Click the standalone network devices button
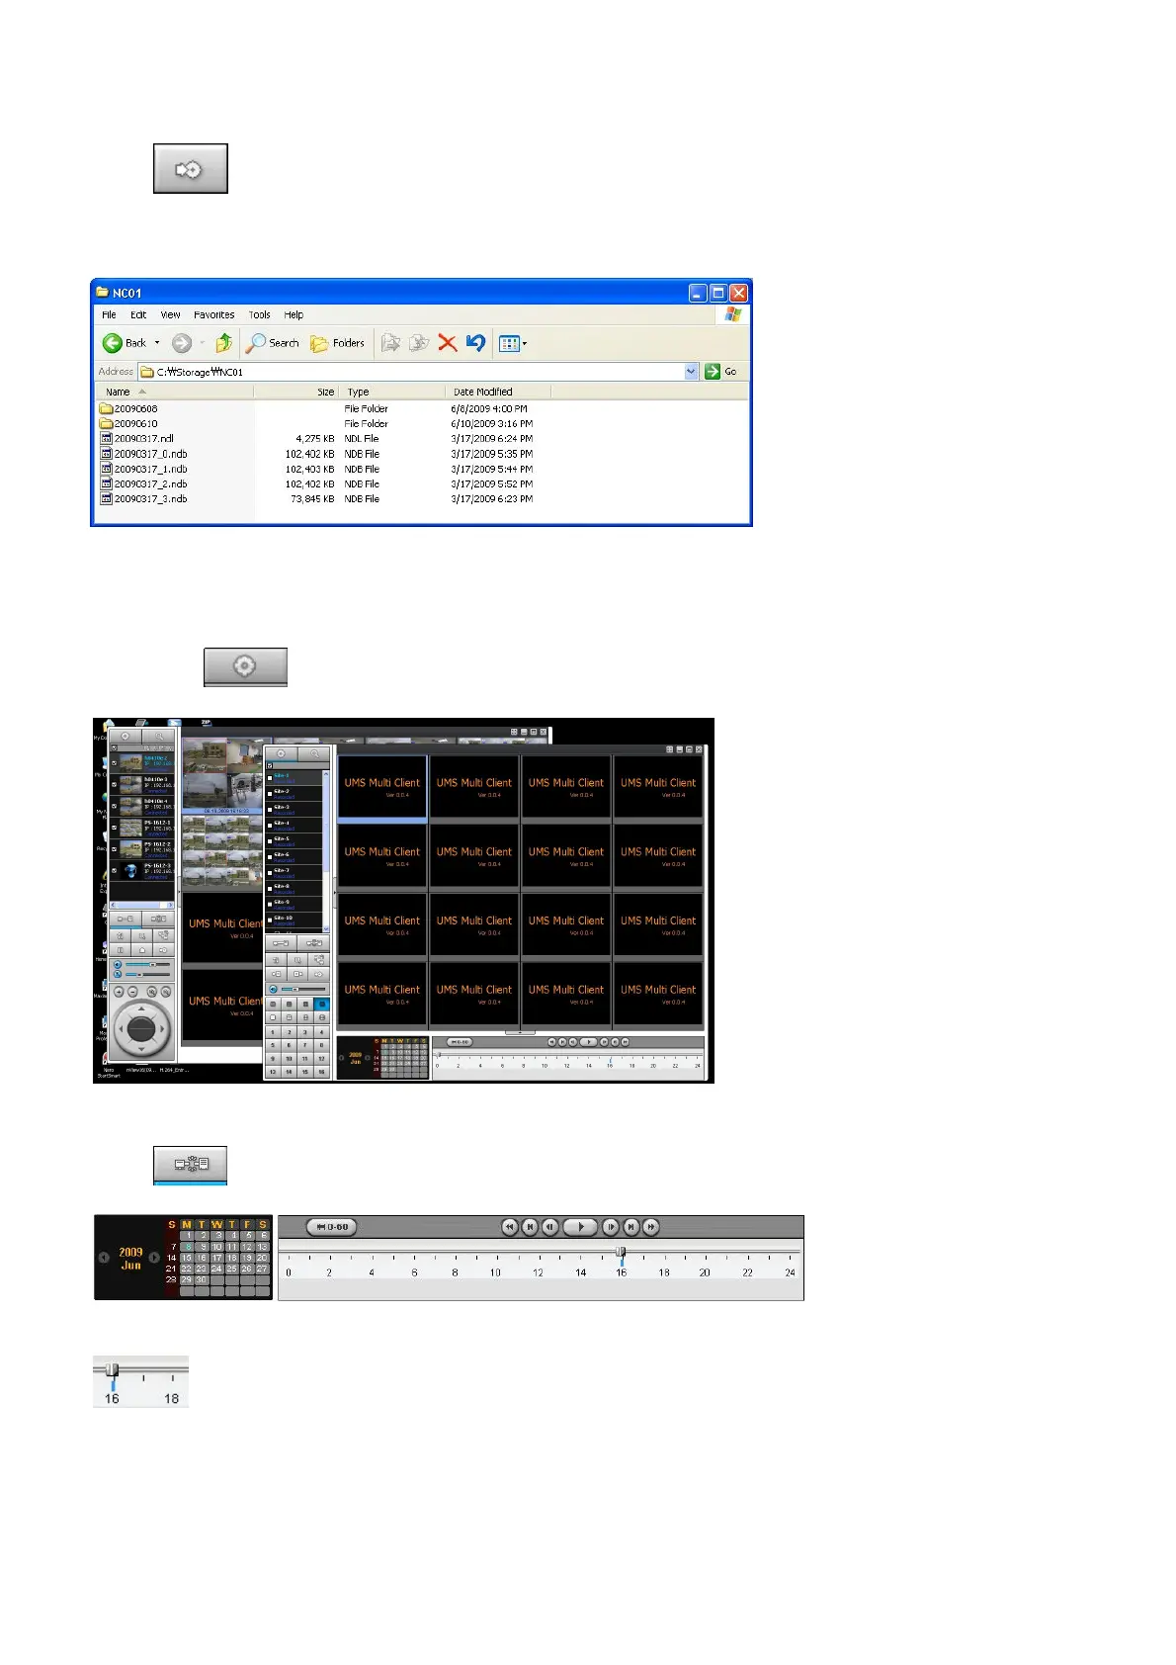1176x1665 pixels. pyautogui.click(x=190, y=1164)
